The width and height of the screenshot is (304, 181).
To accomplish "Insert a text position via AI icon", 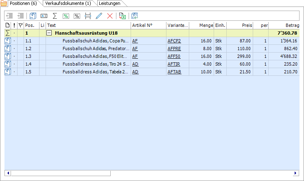I will pyautogui.click(x=44, y=16).
